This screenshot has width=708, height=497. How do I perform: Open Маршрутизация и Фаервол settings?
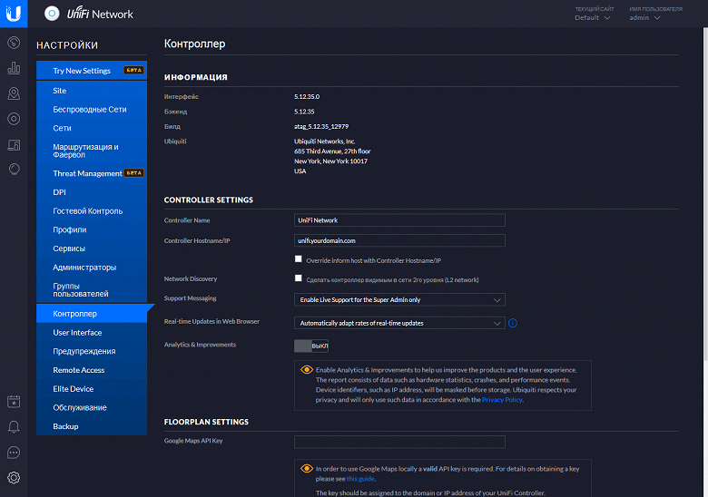tap(92, 151)
